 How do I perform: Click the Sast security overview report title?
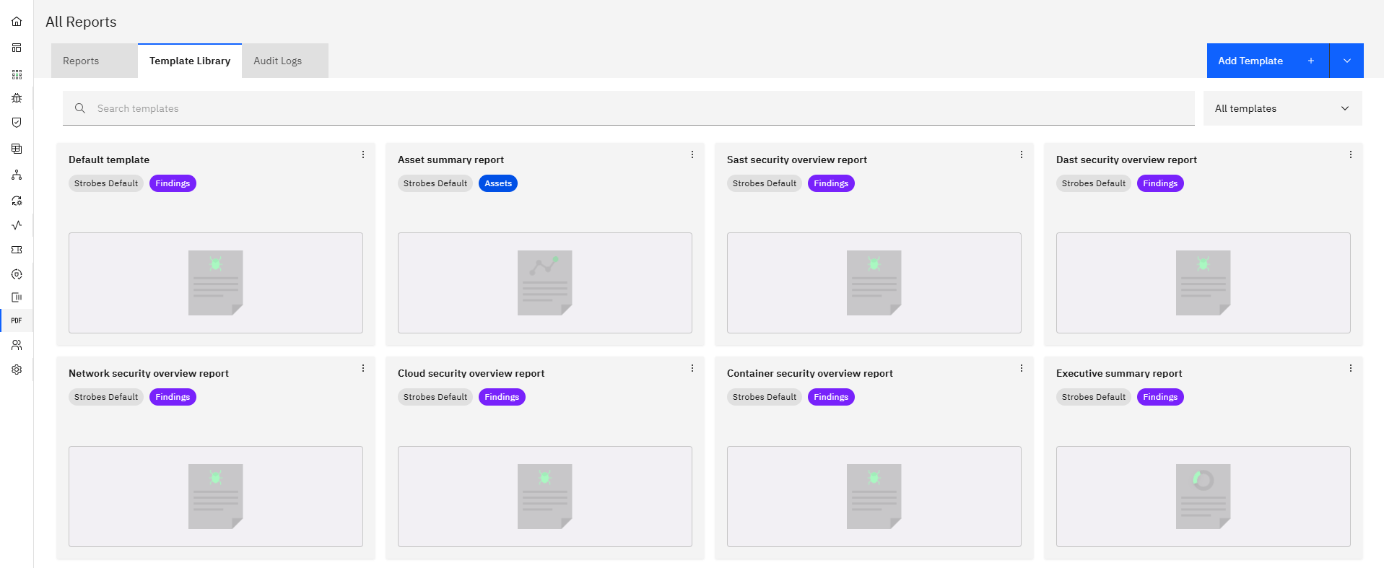(797, 160)
